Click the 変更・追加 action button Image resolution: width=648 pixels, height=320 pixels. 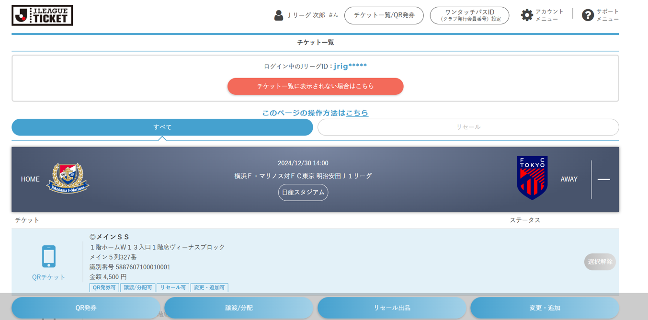click(545, 308)
